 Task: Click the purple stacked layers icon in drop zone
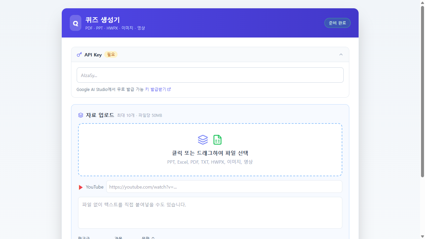tap(203, 140)
